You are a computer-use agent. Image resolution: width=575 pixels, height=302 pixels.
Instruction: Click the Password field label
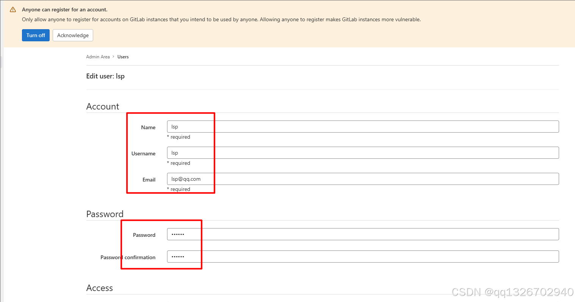pyautogui.click(x=144, y=235)
